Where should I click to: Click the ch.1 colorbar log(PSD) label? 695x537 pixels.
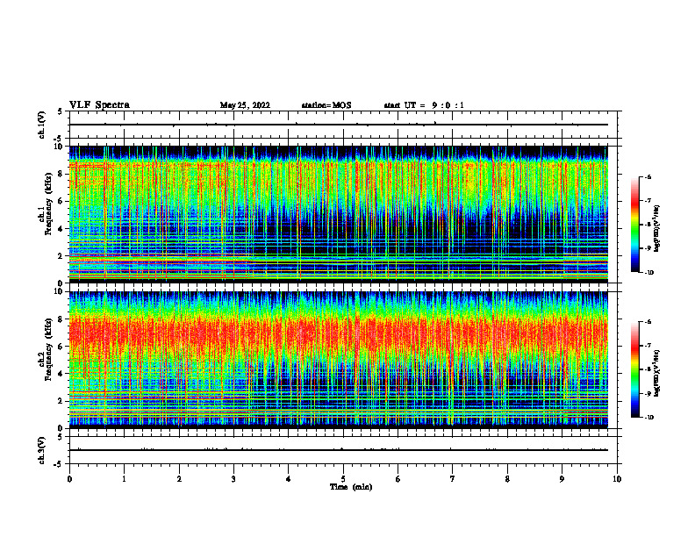coord(657,229)
